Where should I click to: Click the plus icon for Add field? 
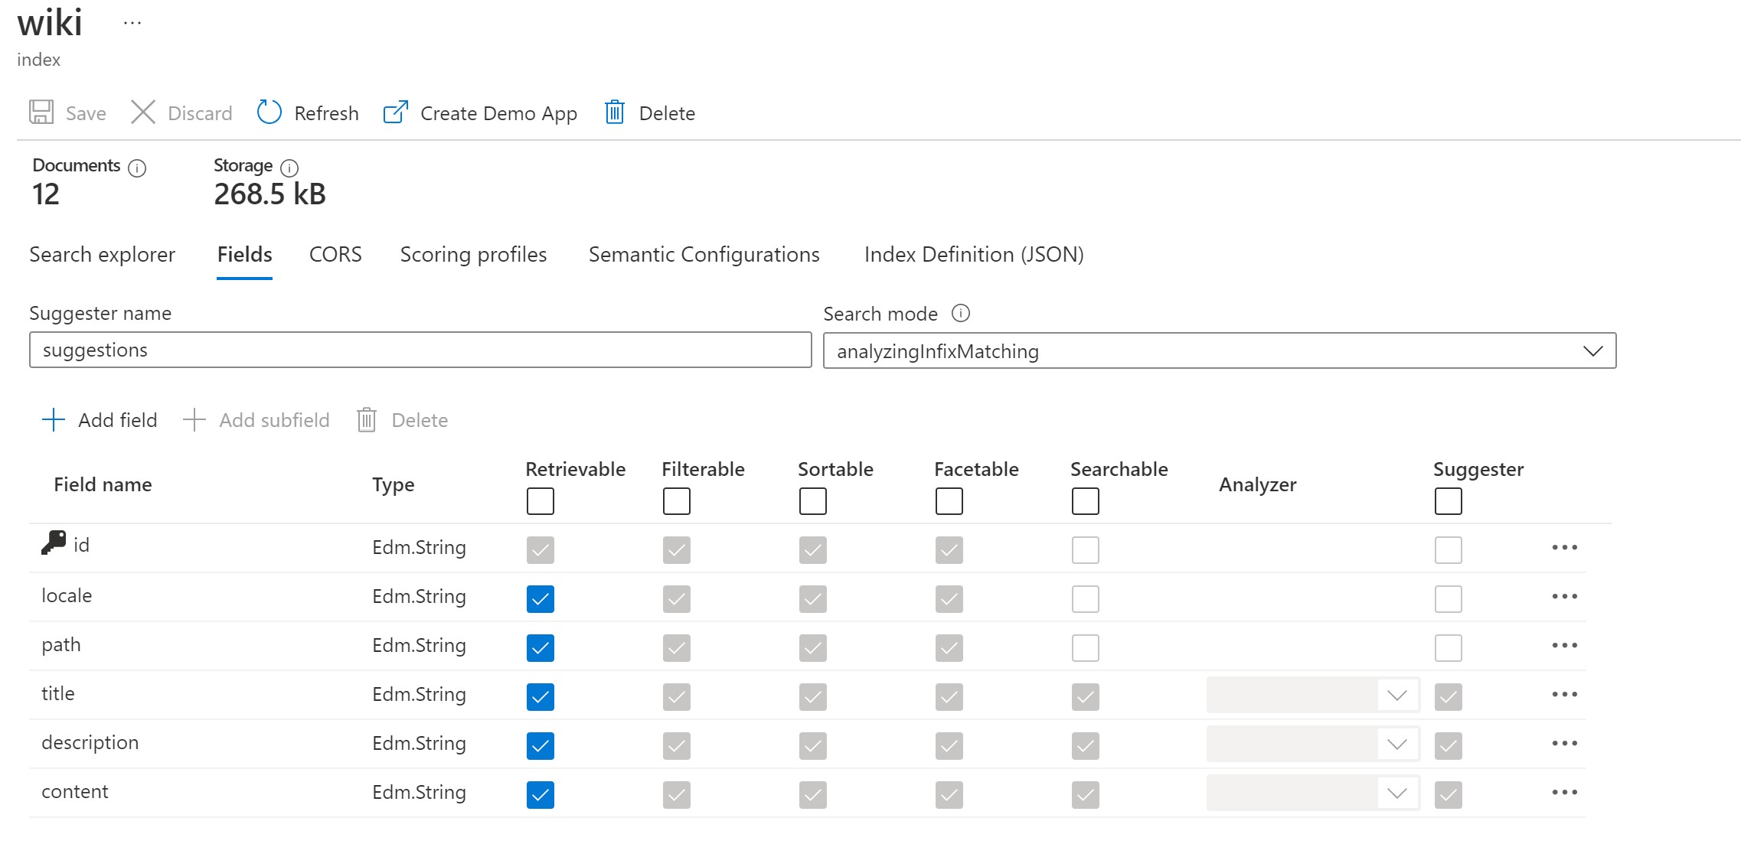pos(54,419)
